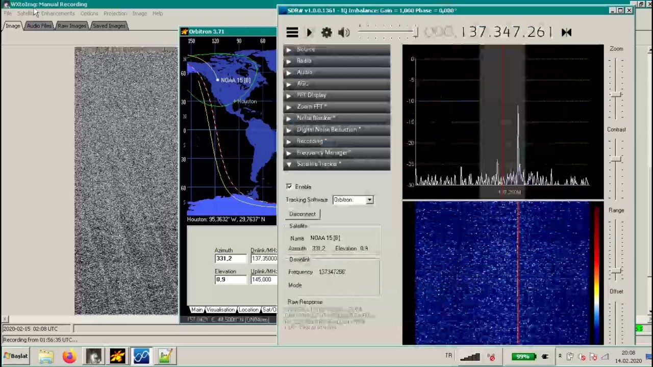Expand the Source panel
Screen dimensions: 653x367
(337, 49)
